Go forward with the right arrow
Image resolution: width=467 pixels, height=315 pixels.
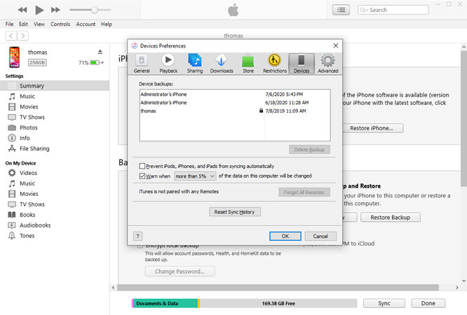[x=22, y=36]
